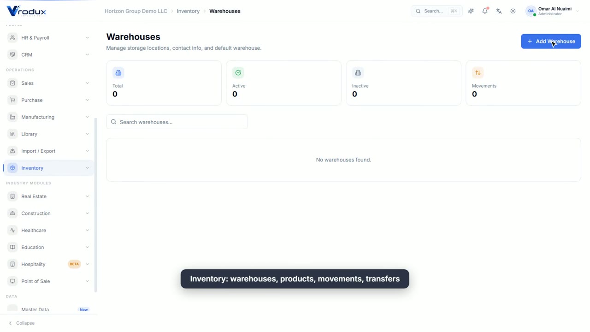Click the Construction sidebar icon
The height and width of the screenshot is (332, 590).
tap(12, 213)
